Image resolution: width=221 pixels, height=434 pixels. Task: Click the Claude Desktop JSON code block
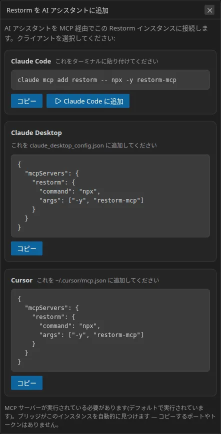click(110, 196)
